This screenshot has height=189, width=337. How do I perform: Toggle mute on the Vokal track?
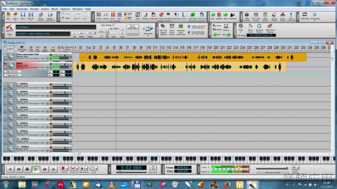click(51, 64)
